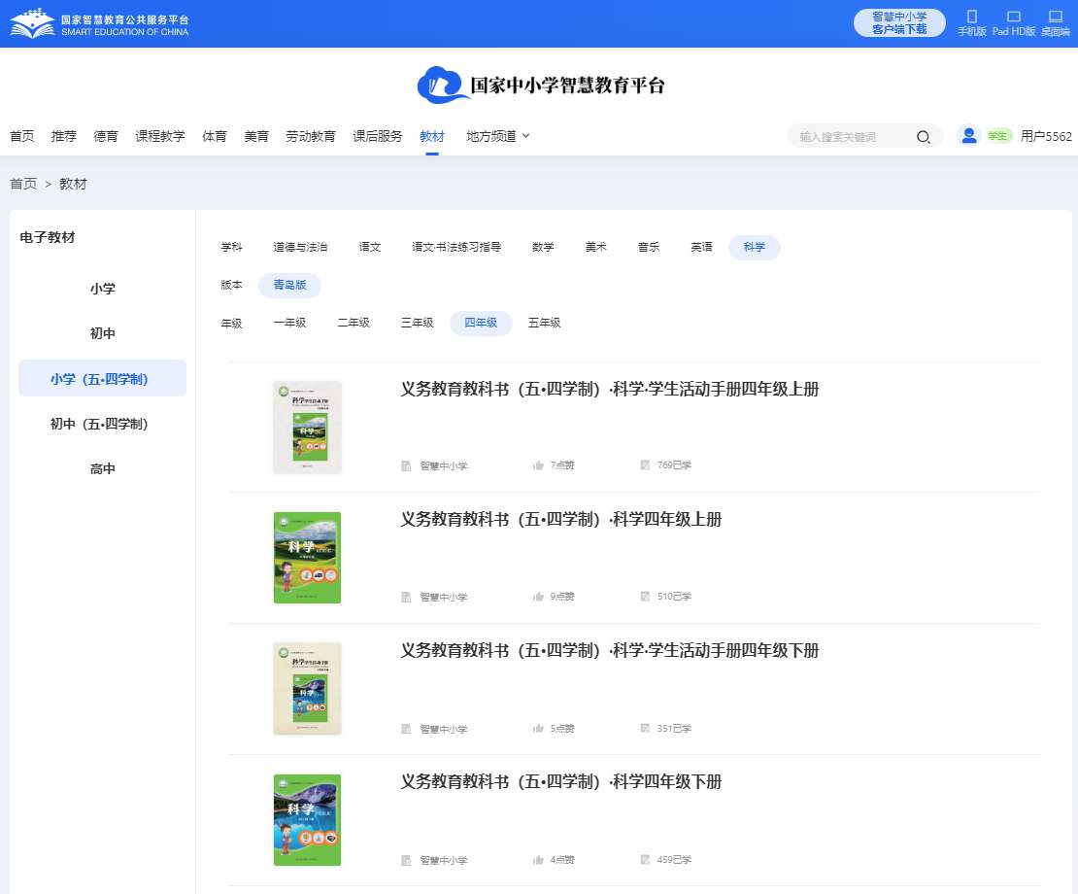The width and height of the screenshot is (1078, 894).
Task: Select 初中（五•四学制） in sidebar
Action: 102,424
